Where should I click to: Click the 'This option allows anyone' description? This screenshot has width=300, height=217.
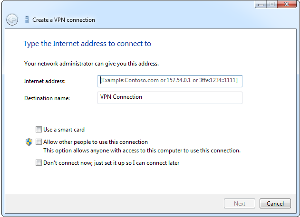[142, 151]
